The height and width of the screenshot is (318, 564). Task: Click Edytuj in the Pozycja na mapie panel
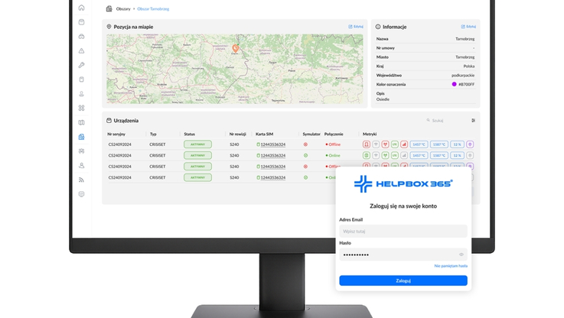coord(356,27)
